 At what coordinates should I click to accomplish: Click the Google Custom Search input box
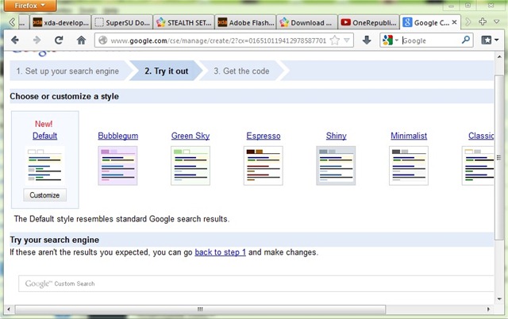coord(256,284)
